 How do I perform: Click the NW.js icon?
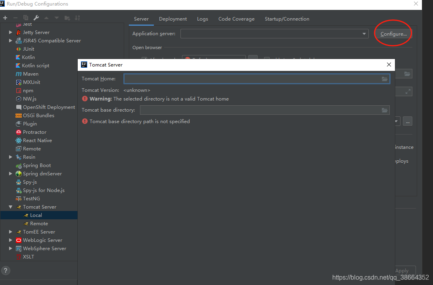[x=19, y=99]
